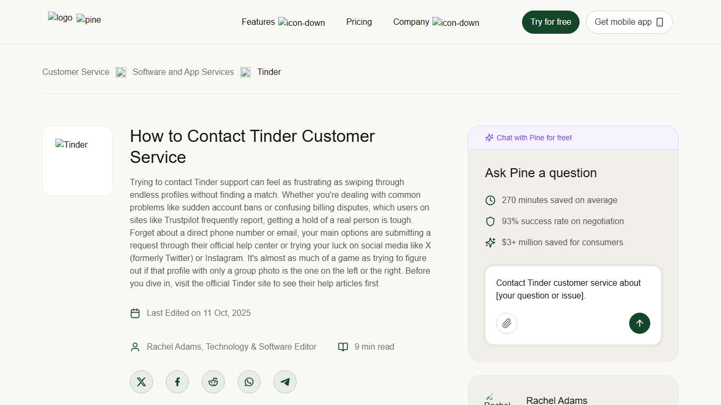
Task: Share the article on X
Action: [141, 381]
